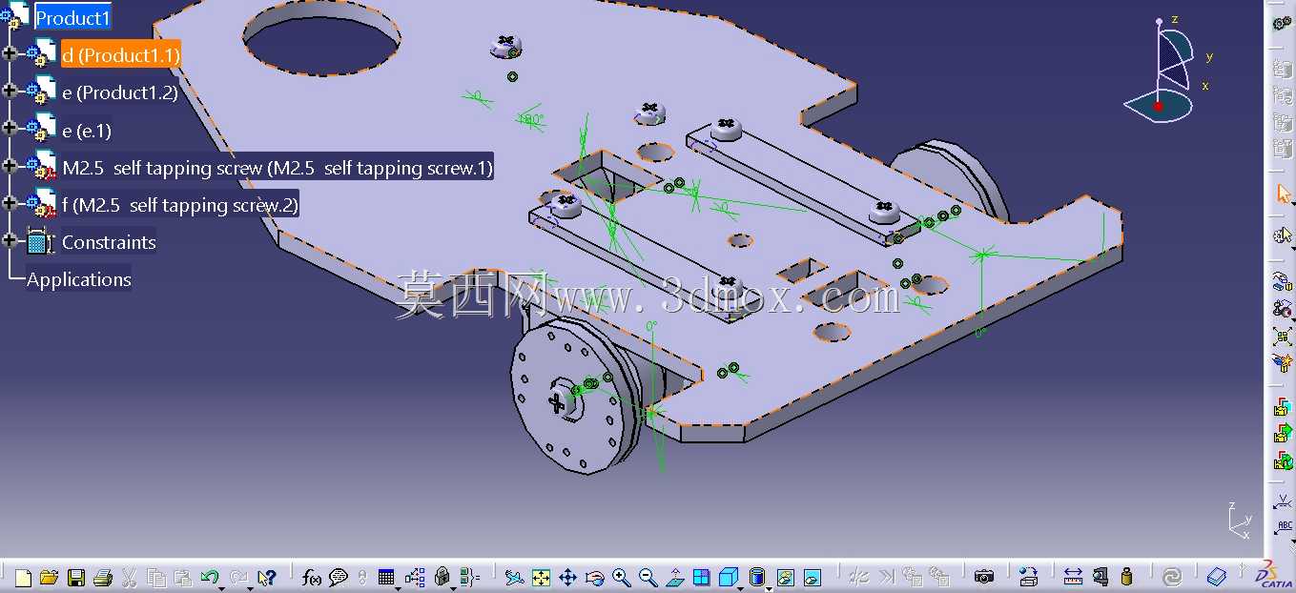Click the Select arrow tool in right toolbar

[1283, 194]
